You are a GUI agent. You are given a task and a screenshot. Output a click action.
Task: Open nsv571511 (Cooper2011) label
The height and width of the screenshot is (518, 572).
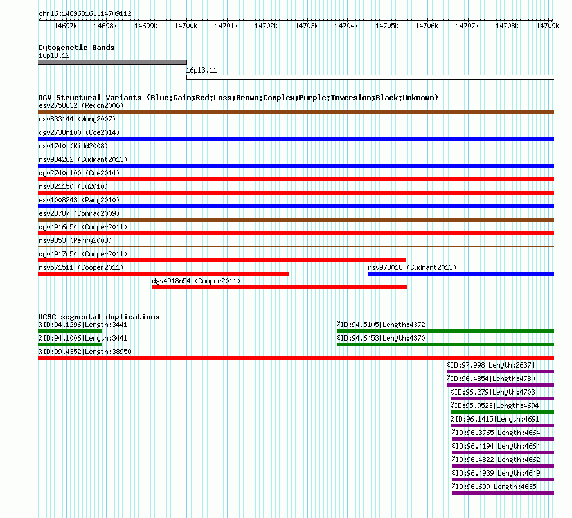(x=81, y=268)
